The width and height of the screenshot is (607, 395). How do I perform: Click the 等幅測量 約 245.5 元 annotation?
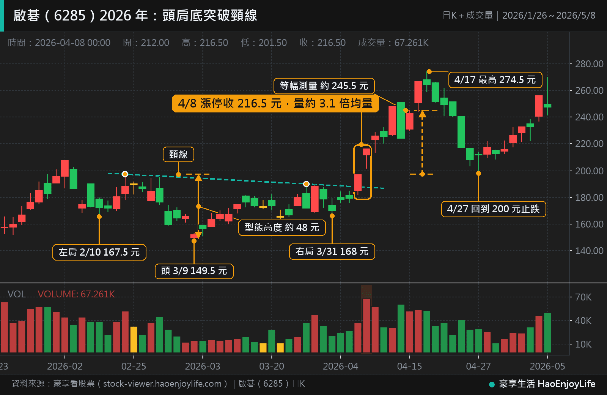pos(324,86)
